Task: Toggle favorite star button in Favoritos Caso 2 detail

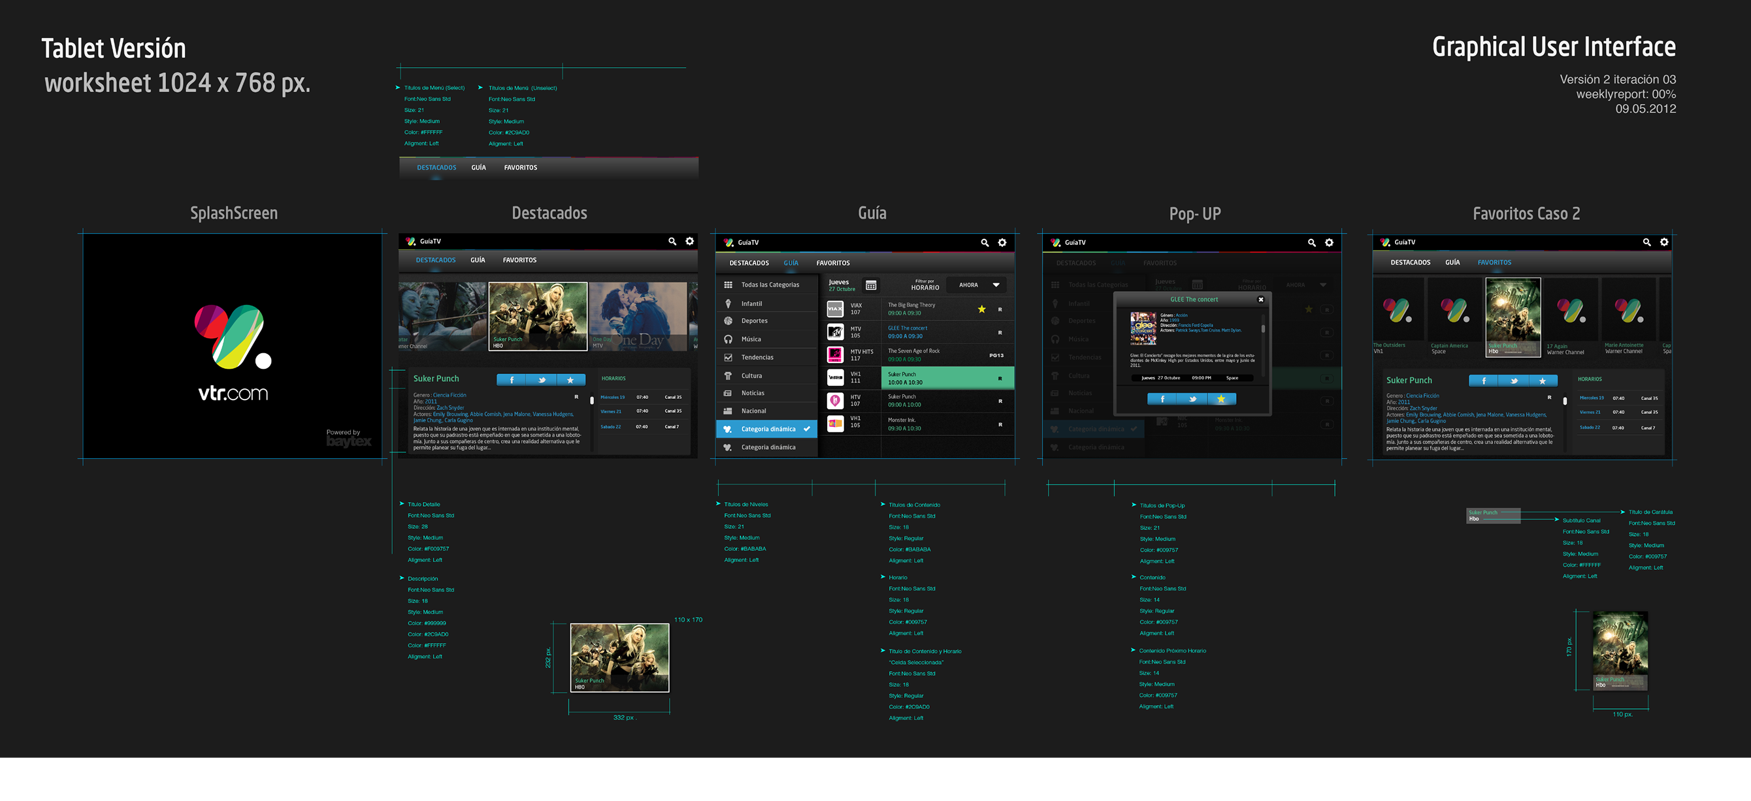Action: coord(1543,381)
